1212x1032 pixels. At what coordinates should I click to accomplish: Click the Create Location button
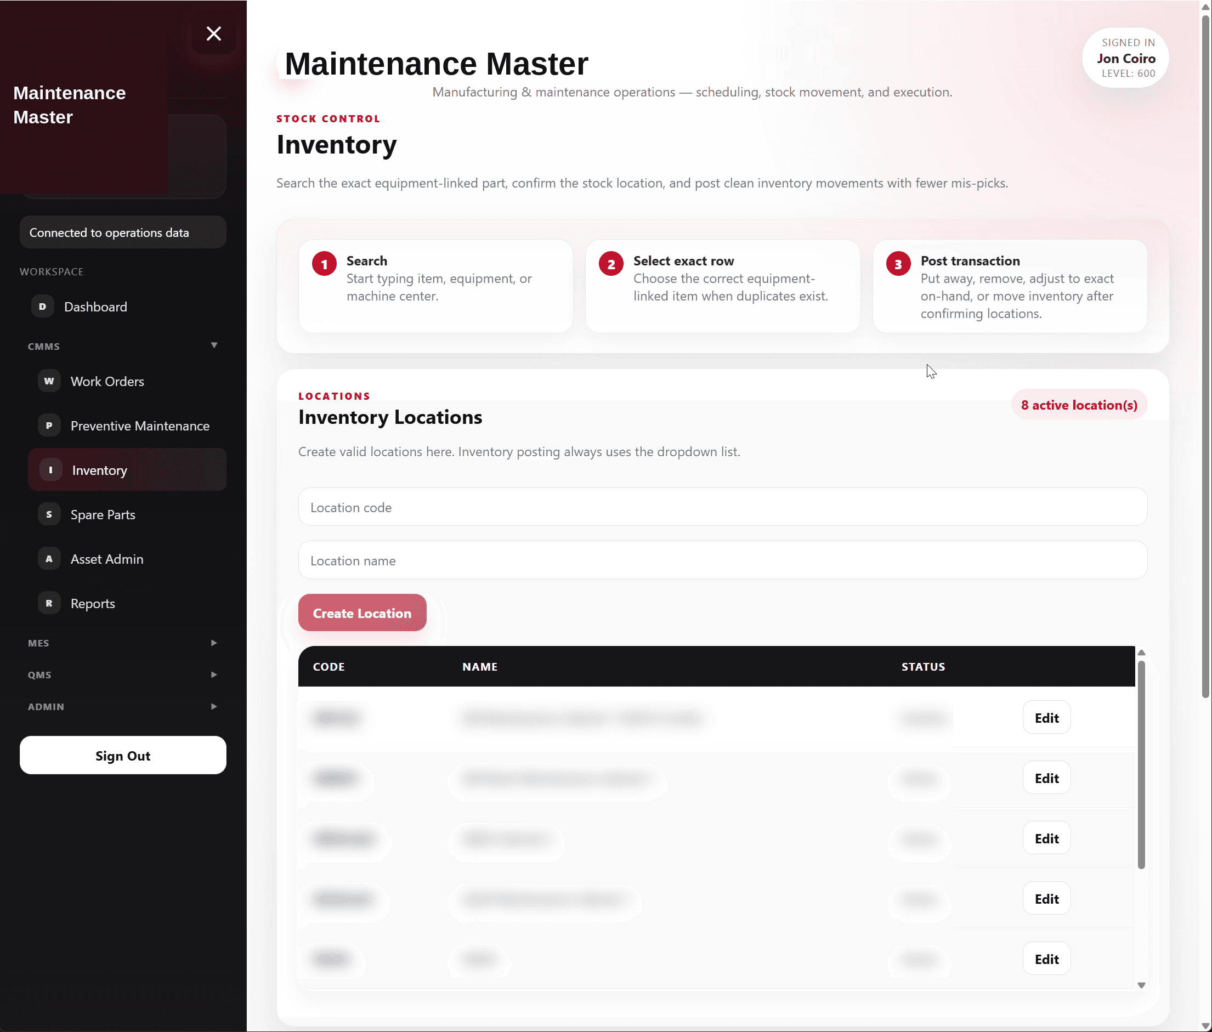point(362,613)
